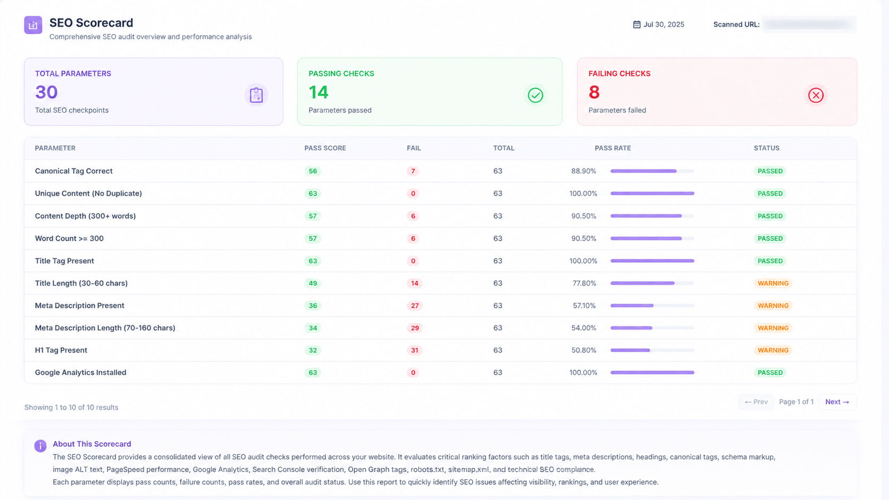The height and width of the screenshot is (500, 889).
Task: Click the WARNING badge for Meta Description Present
Action: [x=773, y=306]
